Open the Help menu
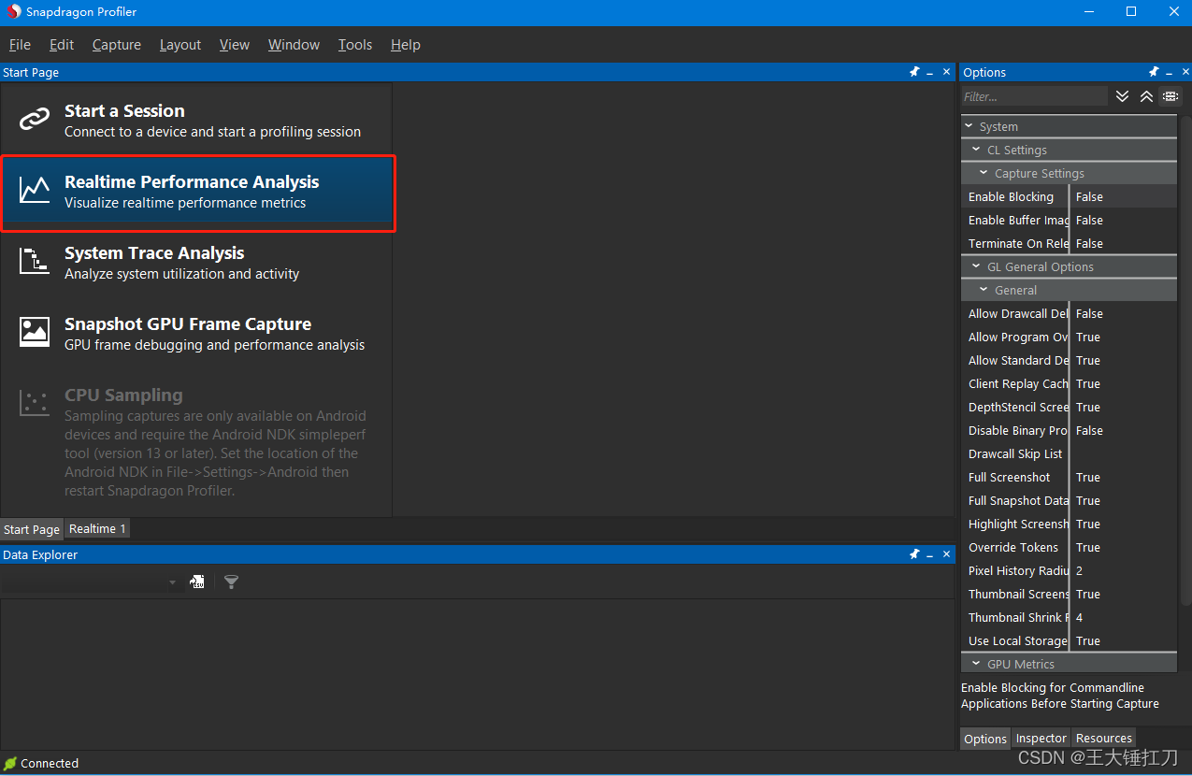 [406, 44]
